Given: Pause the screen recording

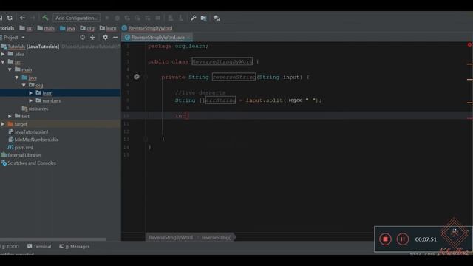Looking at the screenshot, I should [x=402, y=239].
